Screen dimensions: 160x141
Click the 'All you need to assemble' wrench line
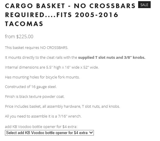(x=43, y=116)
